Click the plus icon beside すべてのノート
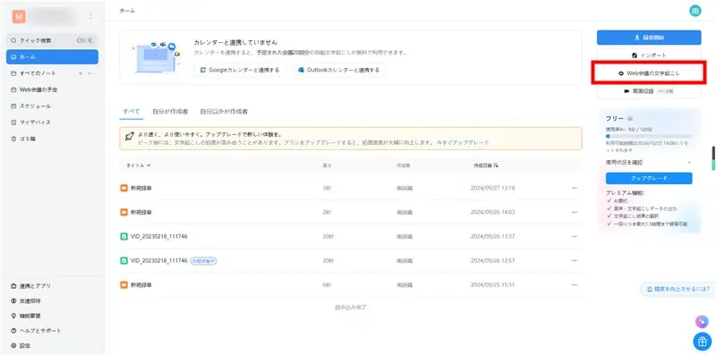Screen dimensions: 716x355 81,73
